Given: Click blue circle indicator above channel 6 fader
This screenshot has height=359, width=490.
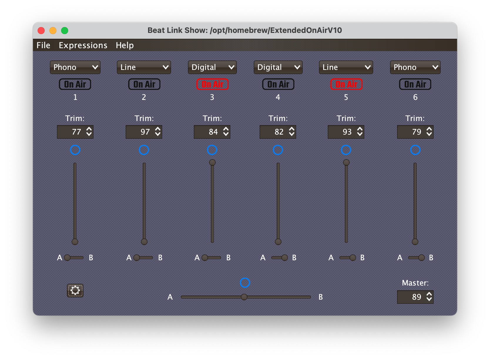Looking at the screenshot, I should tap(415, 150).
